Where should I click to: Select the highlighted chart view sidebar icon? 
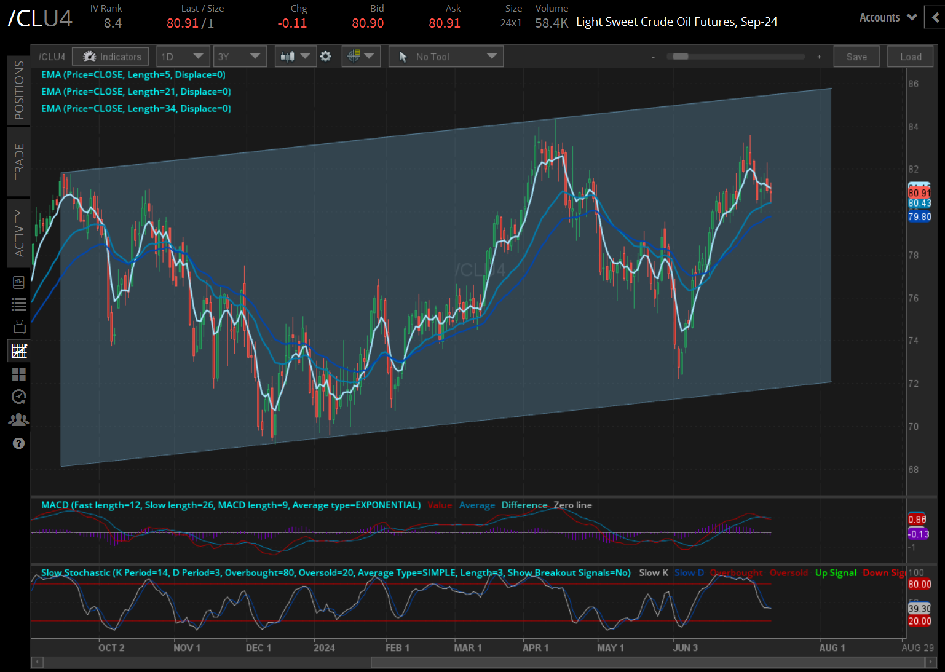19,351
